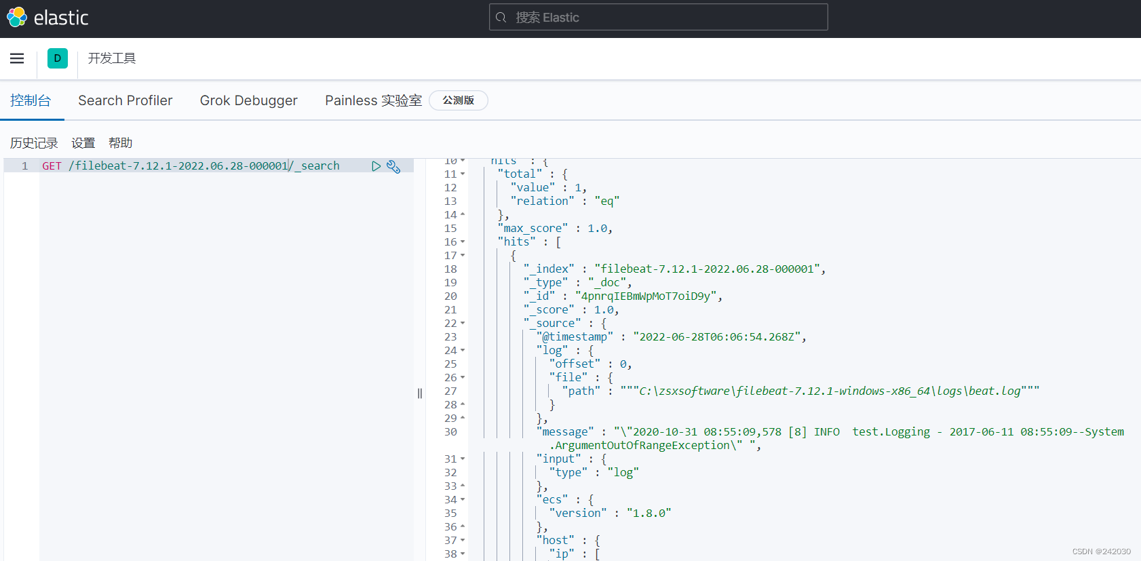The height and width of the screenshot is (561, 1141).
Task: Open 帮助 help
Action: click(120, 143)
